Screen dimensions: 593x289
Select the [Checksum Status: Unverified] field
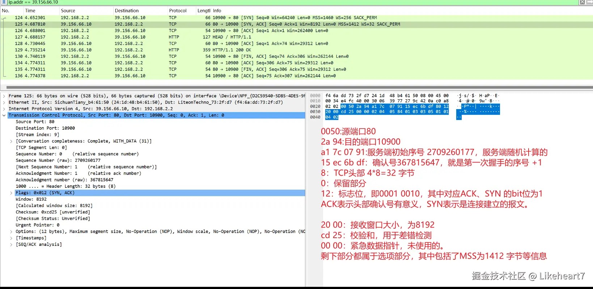click(x=53, y=219)
